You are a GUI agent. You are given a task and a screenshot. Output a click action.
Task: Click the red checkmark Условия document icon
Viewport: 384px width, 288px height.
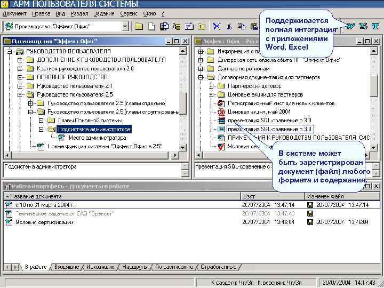click(x=221, y=147)
